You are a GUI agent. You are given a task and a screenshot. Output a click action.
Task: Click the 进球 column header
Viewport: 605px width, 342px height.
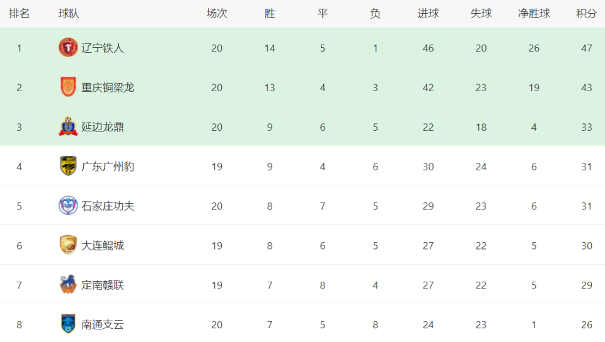point(428,13)
